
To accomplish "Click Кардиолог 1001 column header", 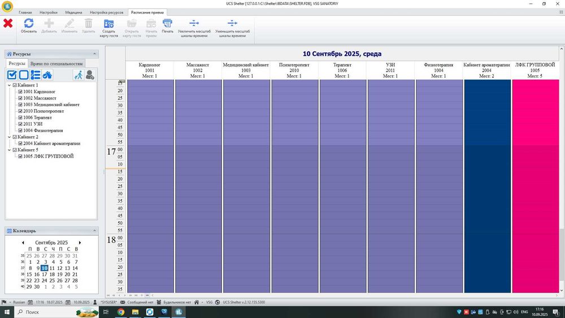I will coord(150,70).
